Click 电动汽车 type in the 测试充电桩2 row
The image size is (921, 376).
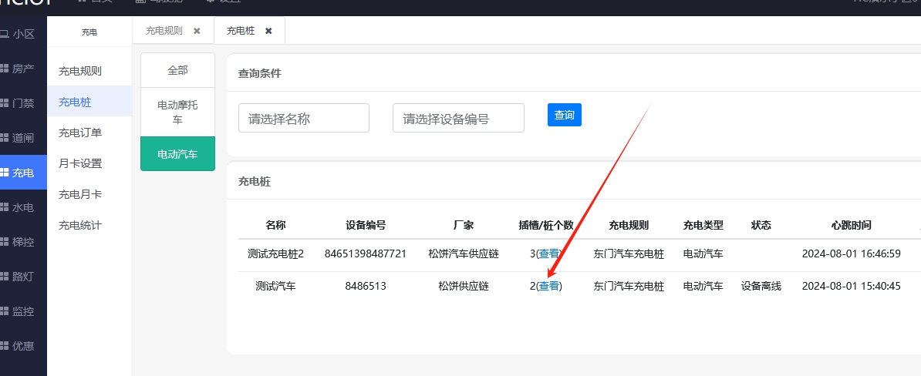(703, 254)
